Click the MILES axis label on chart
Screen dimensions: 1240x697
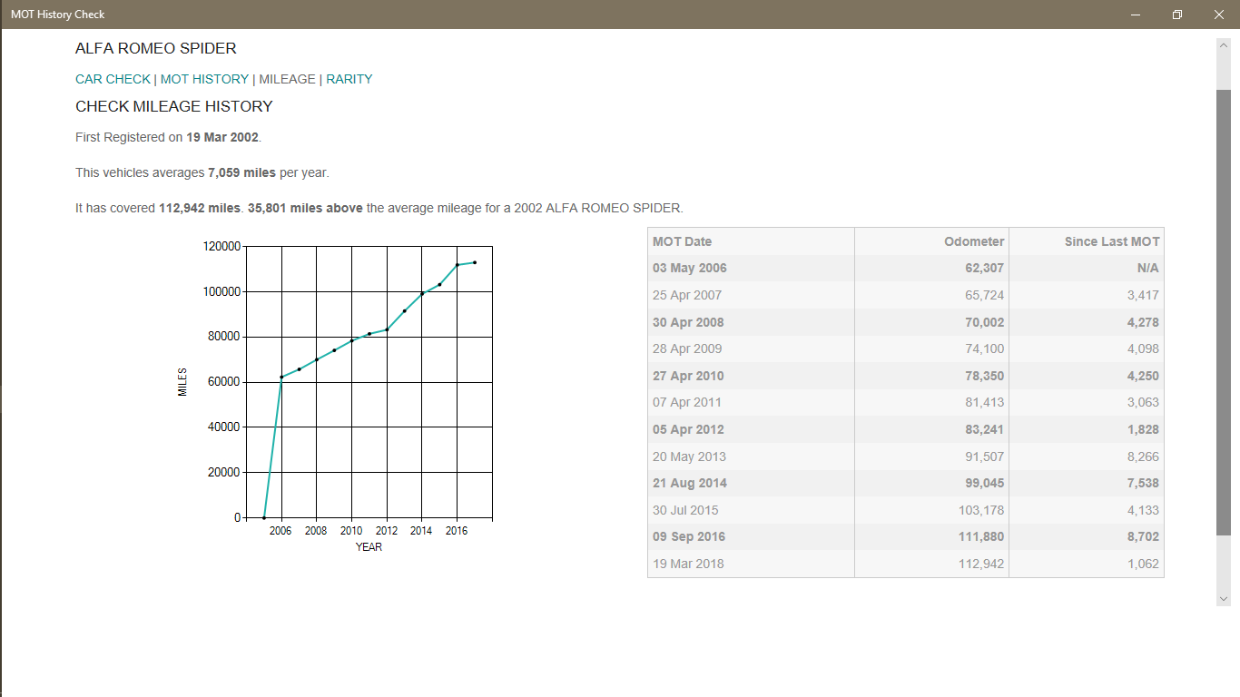pos(182,382)
